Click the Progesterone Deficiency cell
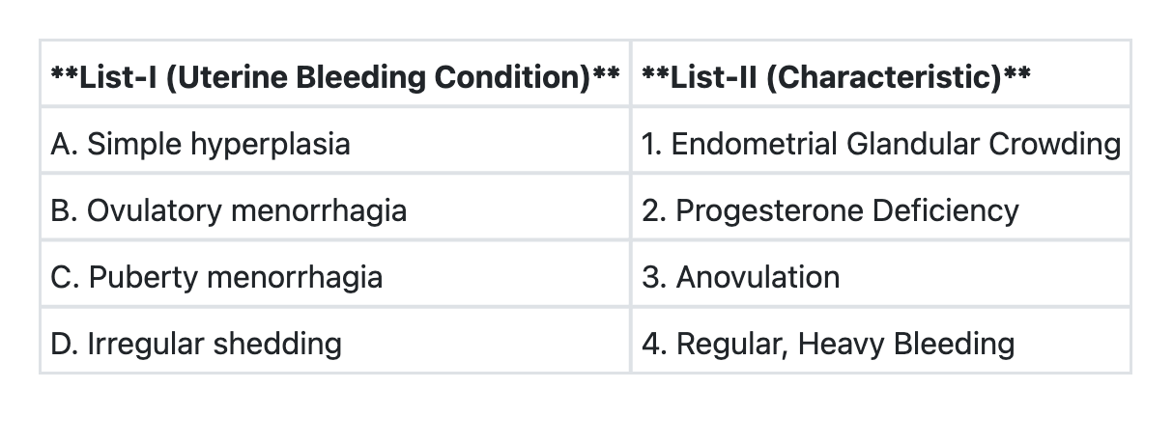 830,210
